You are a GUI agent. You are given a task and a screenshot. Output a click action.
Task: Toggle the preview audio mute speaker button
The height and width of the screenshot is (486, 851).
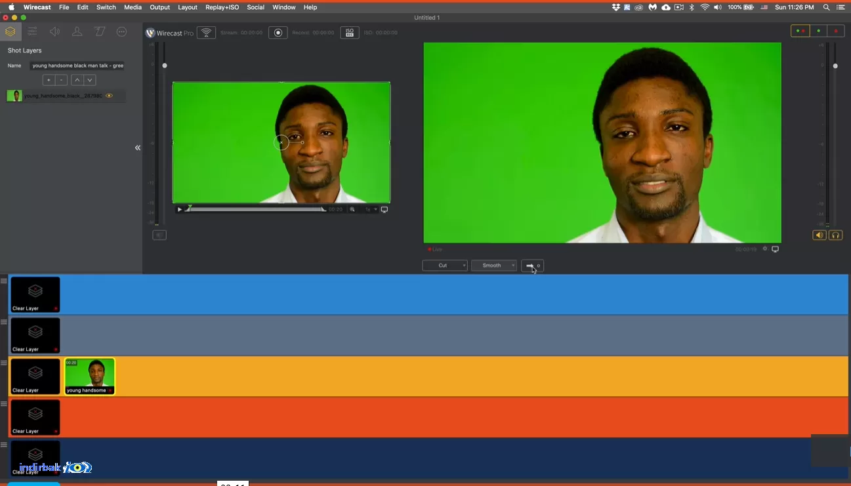click(159, 235)
